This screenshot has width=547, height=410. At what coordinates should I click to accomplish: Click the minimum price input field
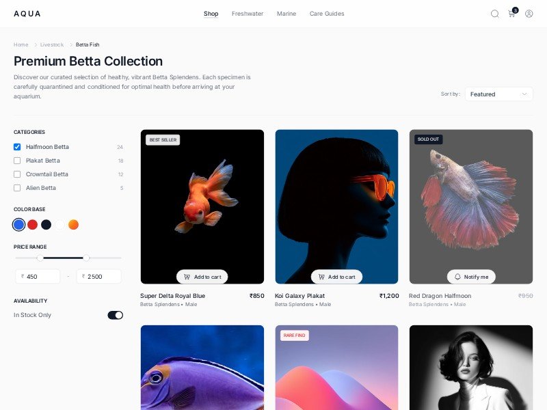[38, 277]
